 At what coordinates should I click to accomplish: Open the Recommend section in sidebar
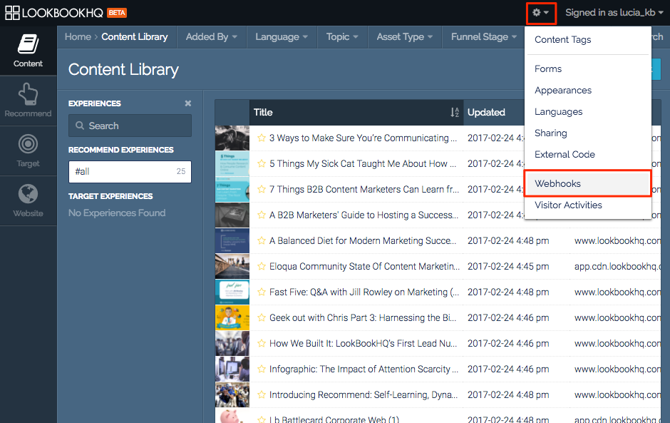29,101
